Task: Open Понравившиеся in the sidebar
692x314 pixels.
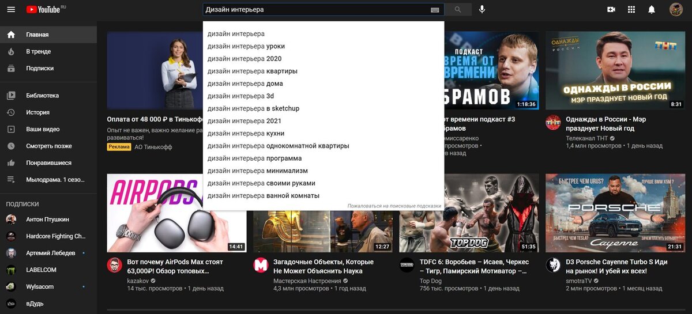Action: pyautogui.click(x=48, y=163)
